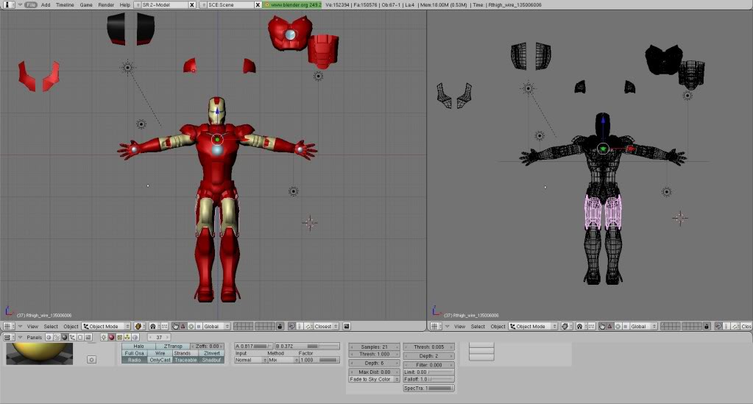Open the Shading (material sphere) context icon
The image size is (753, 404).
(65, 337)
